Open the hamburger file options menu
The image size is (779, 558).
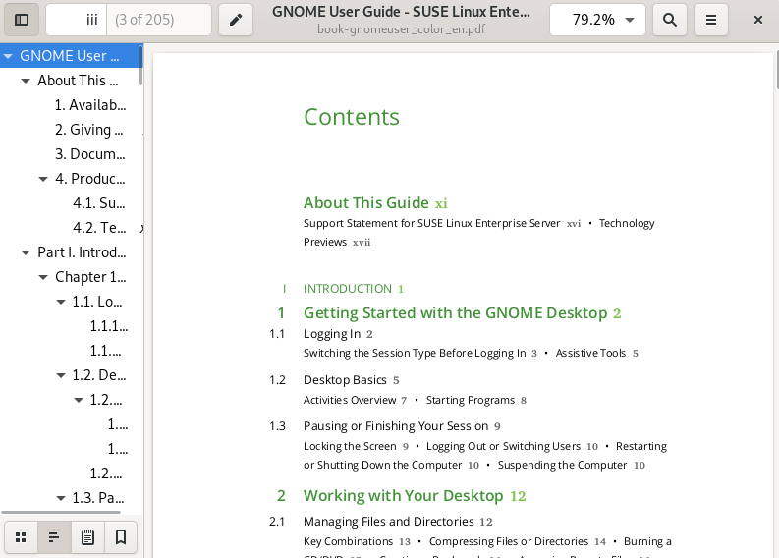711,20
